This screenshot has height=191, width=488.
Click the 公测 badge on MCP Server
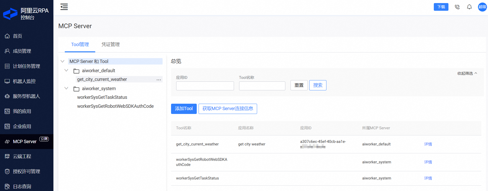tap(44, 139)
